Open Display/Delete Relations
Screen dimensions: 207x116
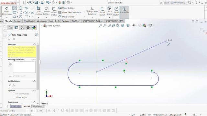[92, 11]
